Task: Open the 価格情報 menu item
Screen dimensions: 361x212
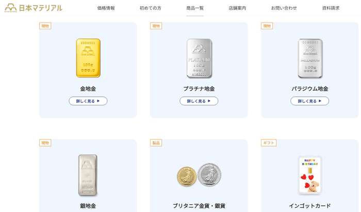Action: 106,8
